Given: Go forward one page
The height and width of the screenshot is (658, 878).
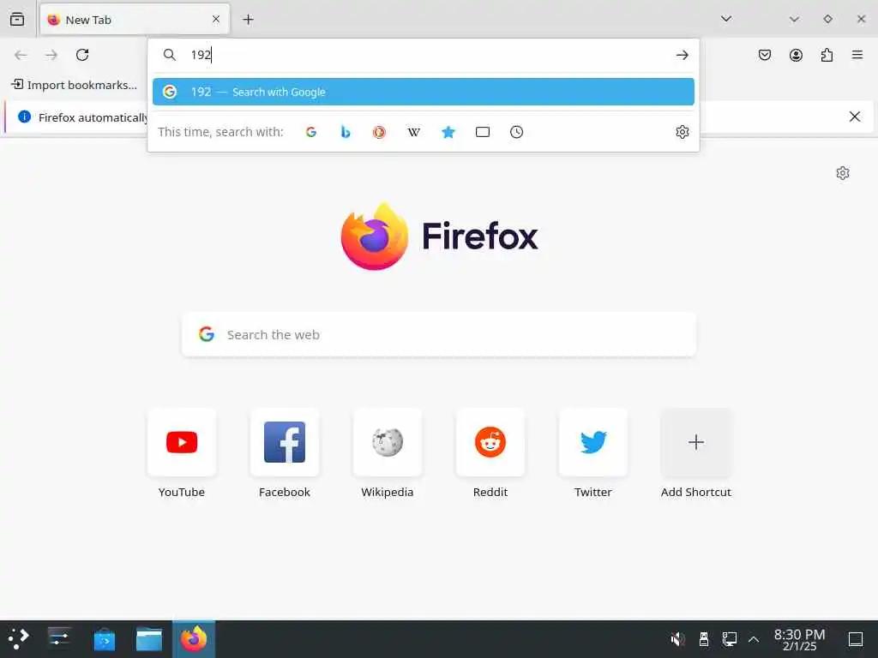Looking at the screenshot, I should coord(51,55).
